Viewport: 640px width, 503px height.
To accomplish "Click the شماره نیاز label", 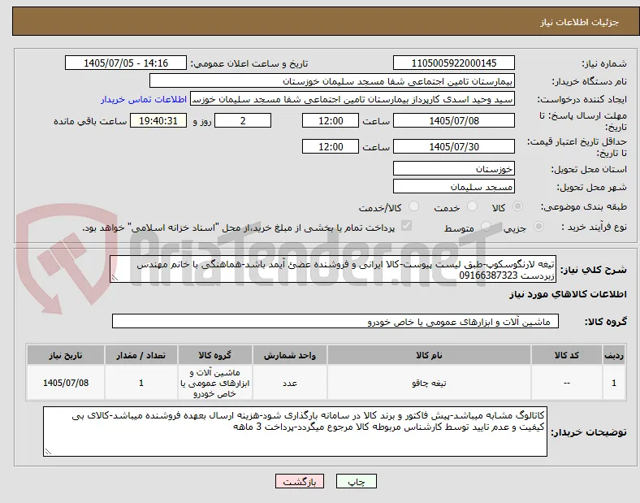I will (x=604, y=63).
